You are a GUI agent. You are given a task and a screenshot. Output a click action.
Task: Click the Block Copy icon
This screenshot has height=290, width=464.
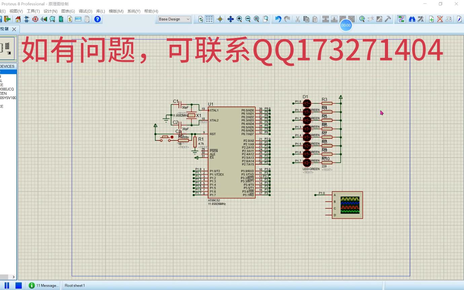[325, 19]
